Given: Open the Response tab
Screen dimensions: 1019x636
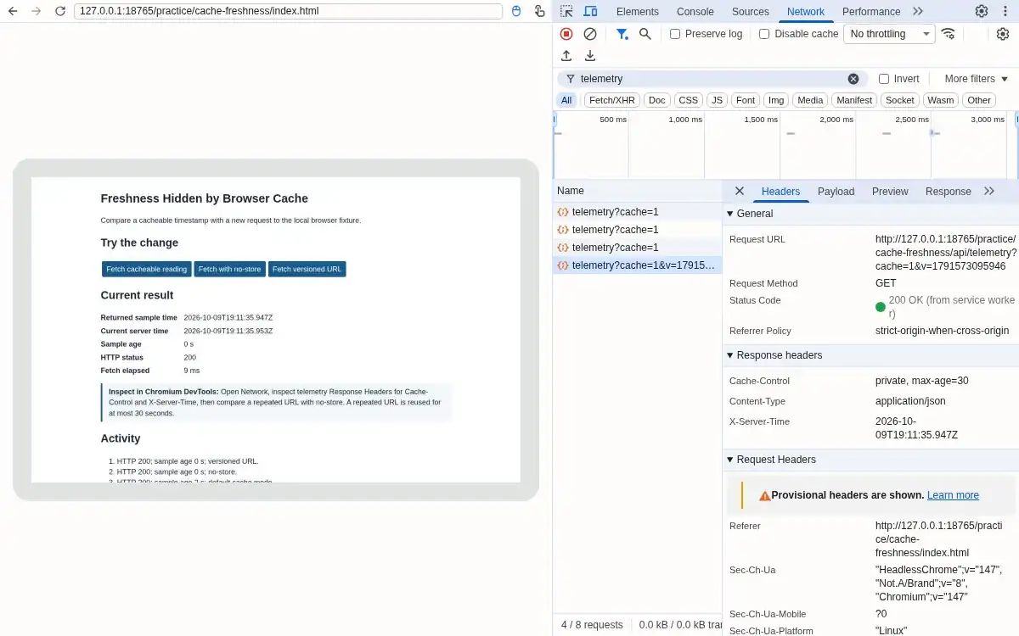Looking at the screenshot, I should [x=949, y=191].
